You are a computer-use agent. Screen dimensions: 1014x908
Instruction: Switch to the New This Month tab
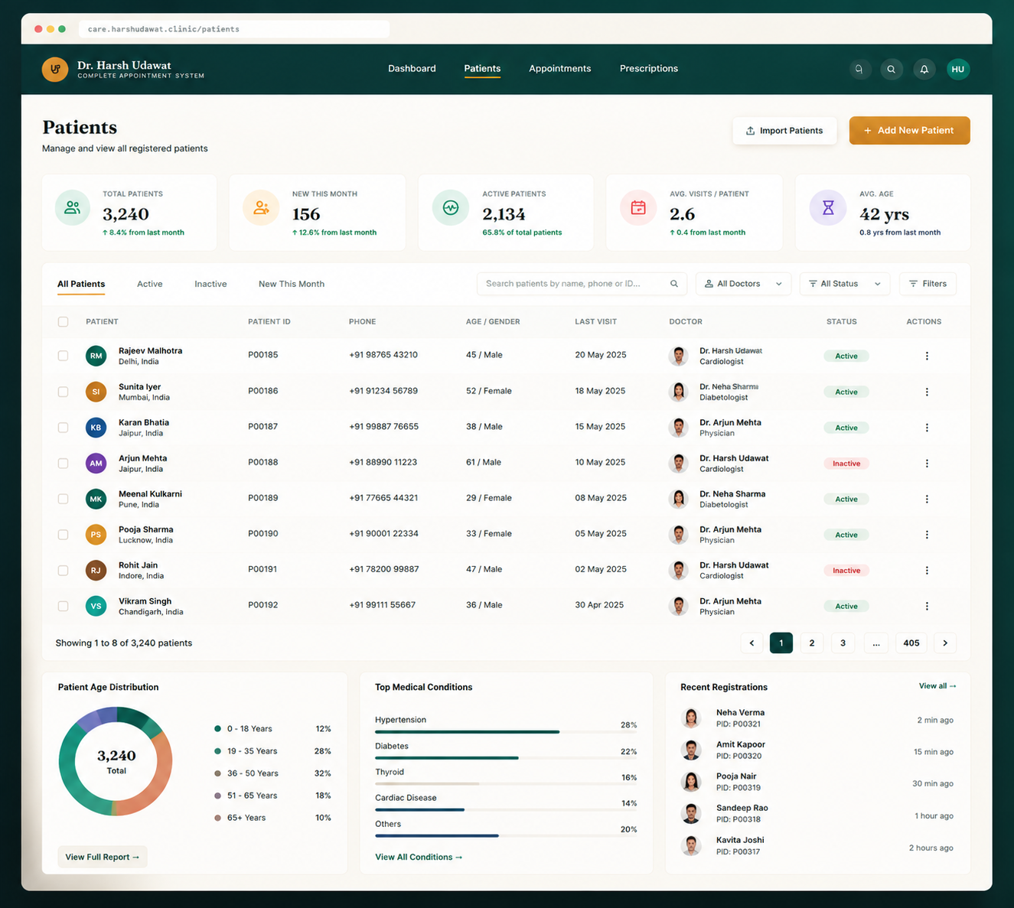tap(292, 284)
